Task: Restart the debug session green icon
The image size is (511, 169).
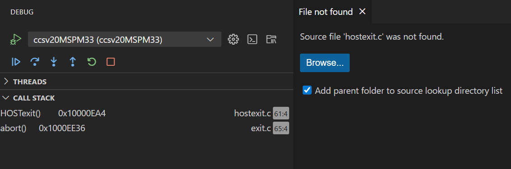Action: click(92, 62)
